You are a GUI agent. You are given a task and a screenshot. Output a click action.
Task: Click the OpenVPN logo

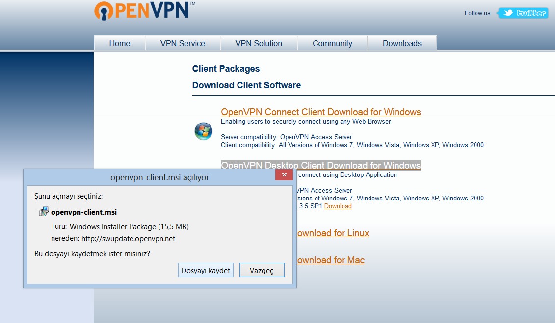click(141, 12)
